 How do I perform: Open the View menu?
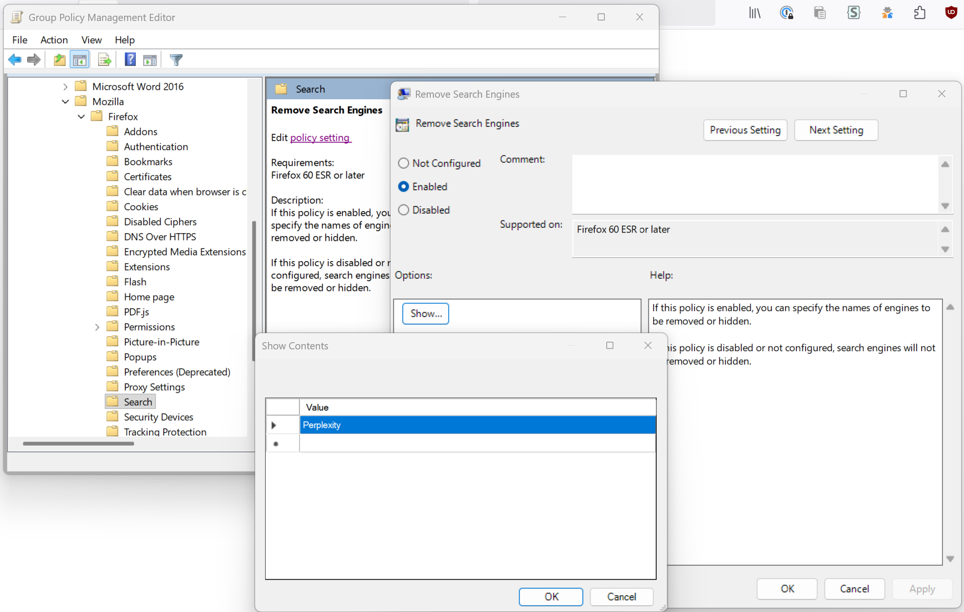click(91, 40)
